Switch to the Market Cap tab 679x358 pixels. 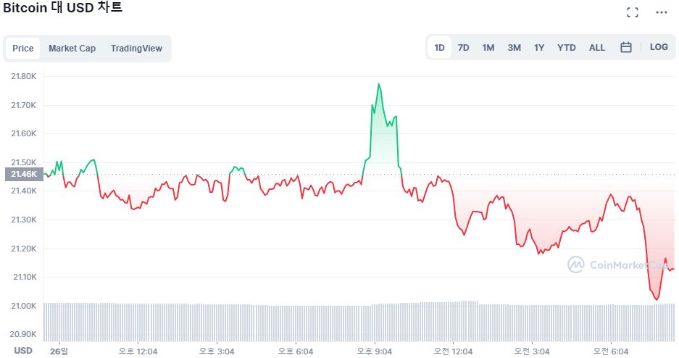pos(72,49)
